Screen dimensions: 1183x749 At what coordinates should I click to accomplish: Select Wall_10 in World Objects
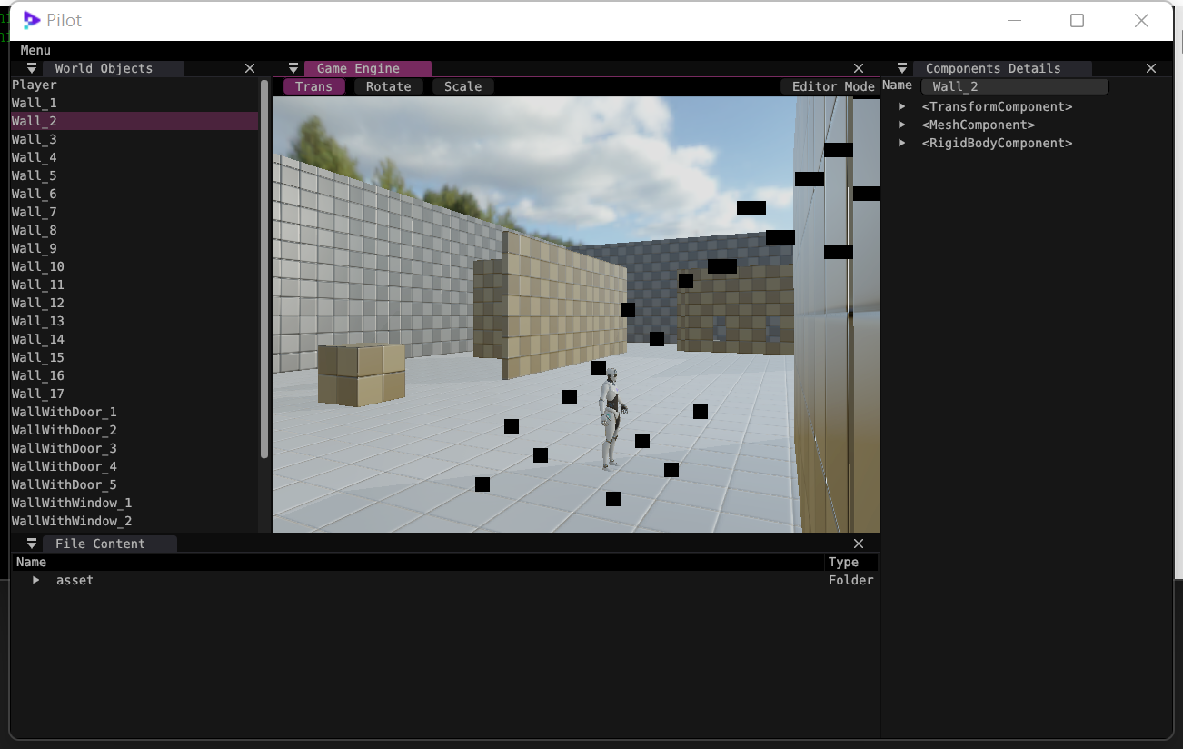pos(37,266)
